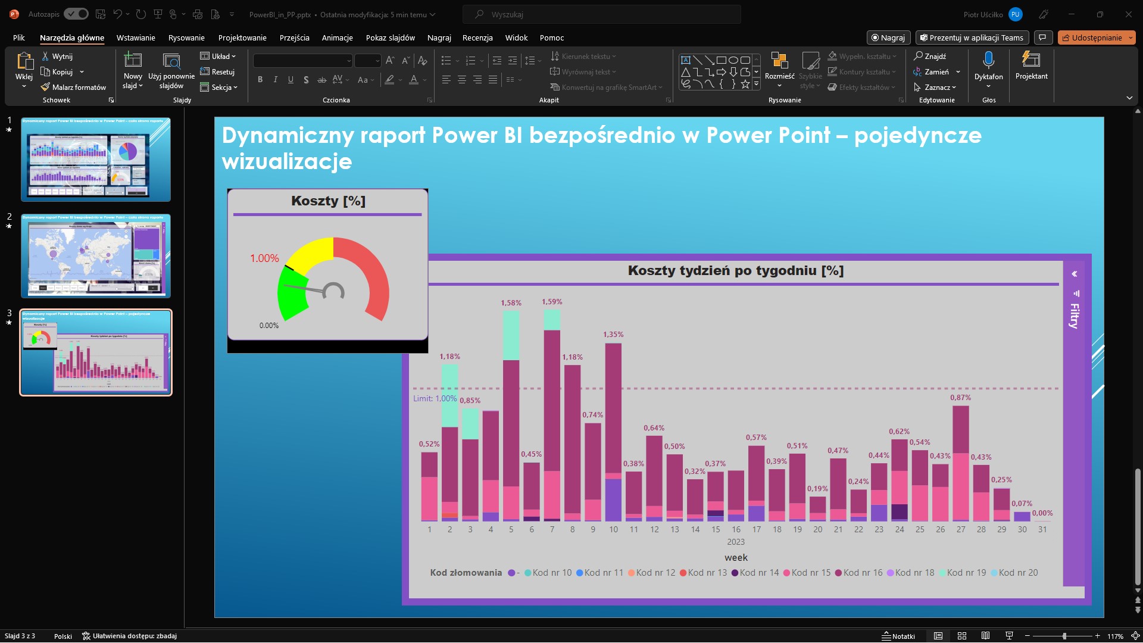Open the Zaznacz dropdown
Screen dimensions: 1143x643
tap(935, 87)
